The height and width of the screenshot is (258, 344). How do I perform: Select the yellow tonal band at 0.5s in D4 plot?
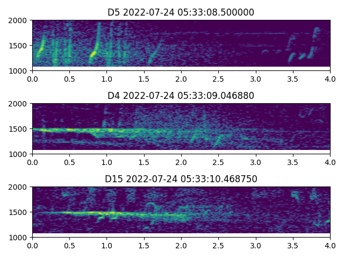click(x=69, y=131)
